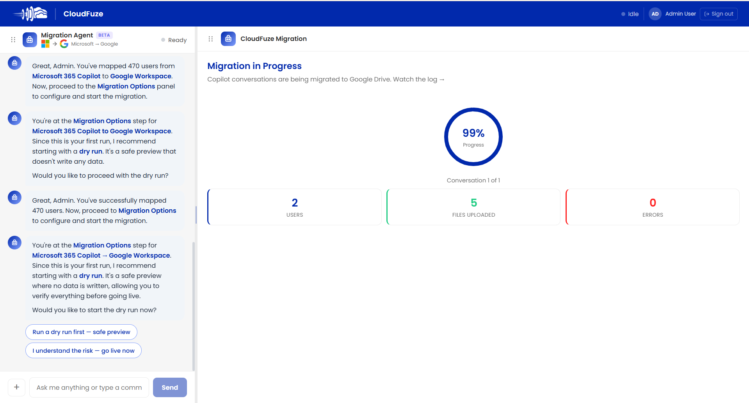Click the BETA badge
Image resolution: width=749 pixels, height=403 pixels.
click(104, 35)
